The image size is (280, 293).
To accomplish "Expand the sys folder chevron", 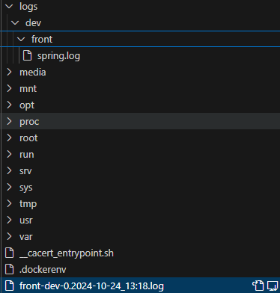I will (9, 188).
